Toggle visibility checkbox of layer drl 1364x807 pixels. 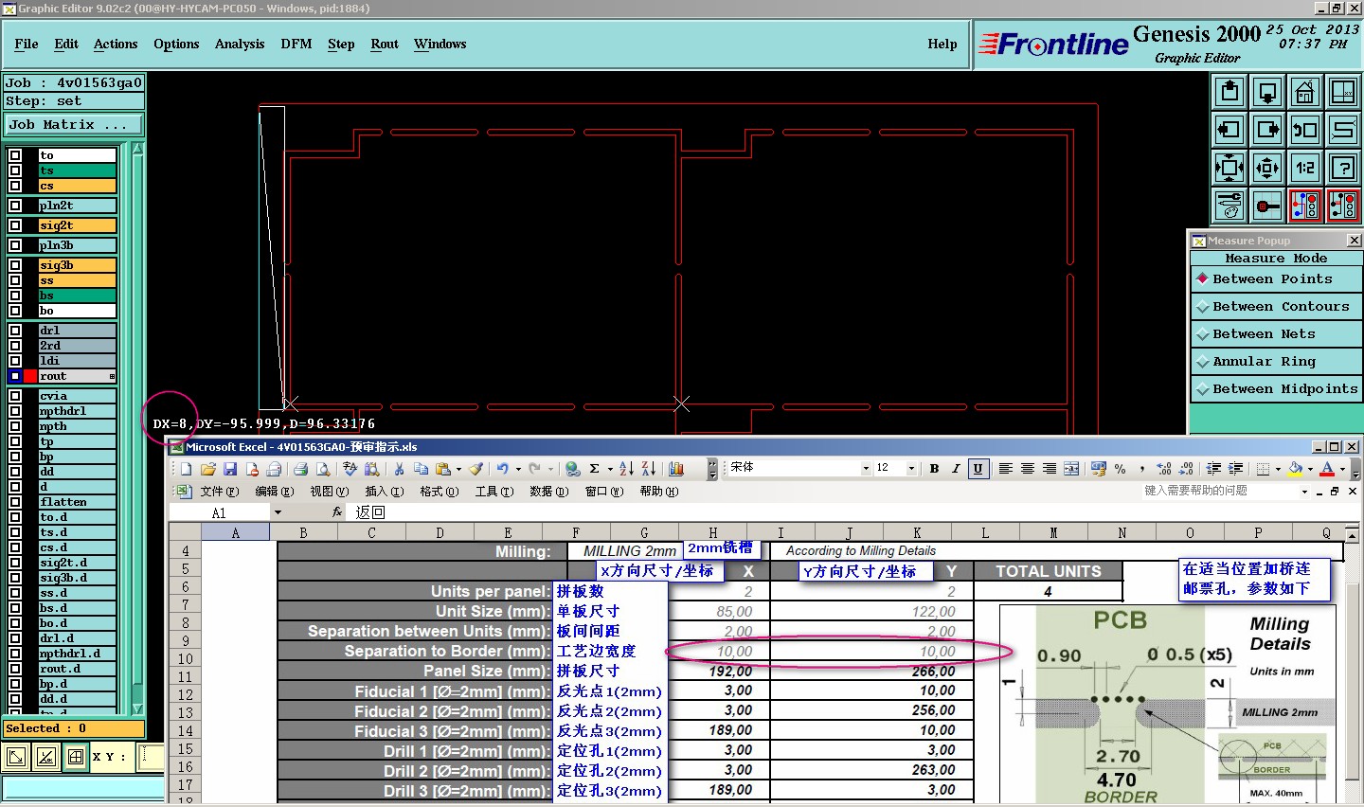pos(15,331)
